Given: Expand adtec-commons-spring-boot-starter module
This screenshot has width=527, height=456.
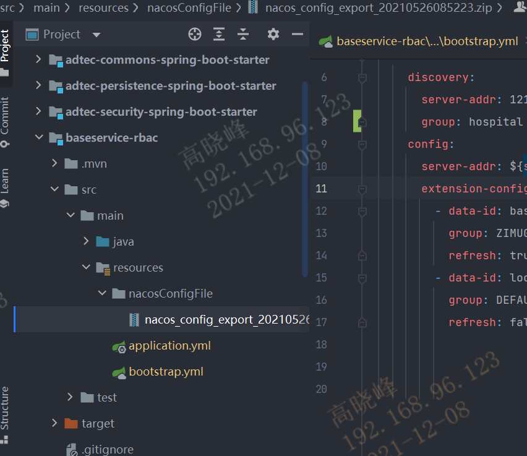Looking at the screenshot, I should tap(38, 59).
